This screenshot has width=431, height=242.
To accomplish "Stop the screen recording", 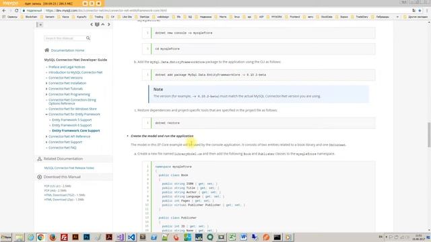I will coord(98,3).
